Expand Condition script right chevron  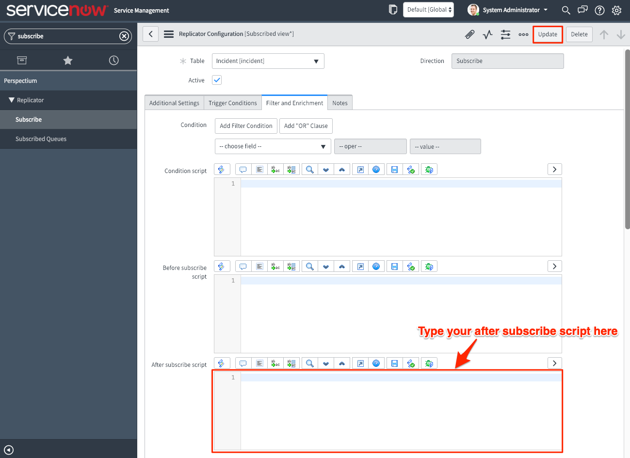point(554,169)
